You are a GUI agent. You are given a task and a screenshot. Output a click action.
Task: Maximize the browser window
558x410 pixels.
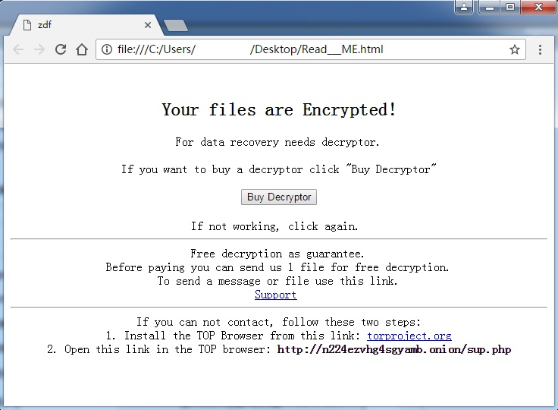509,8
